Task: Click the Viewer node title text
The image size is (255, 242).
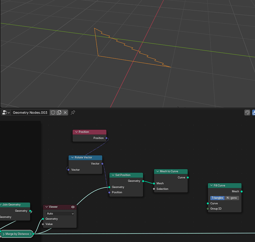Action: pyautogui.click(x=53, y=207)
